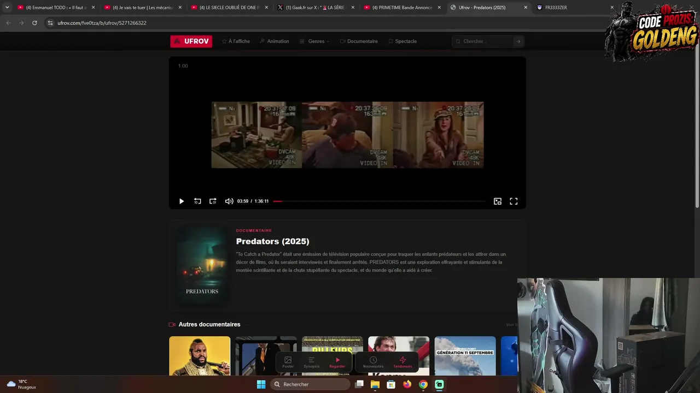
Task: Go to the Animation section
Action: point(275,41)
